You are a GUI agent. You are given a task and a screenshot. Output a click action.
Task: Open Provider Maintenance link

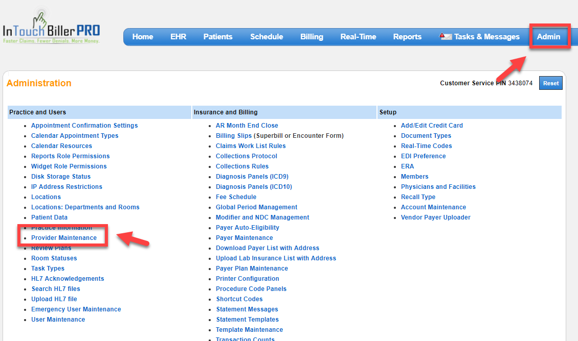point(64,238)
